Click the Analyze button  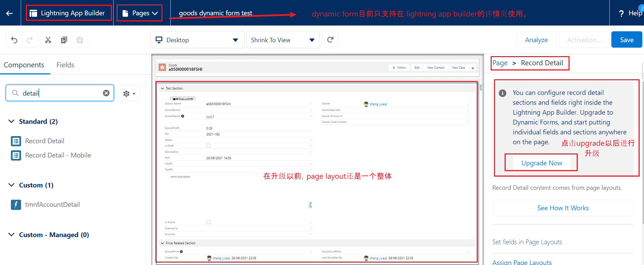point(536,40)
